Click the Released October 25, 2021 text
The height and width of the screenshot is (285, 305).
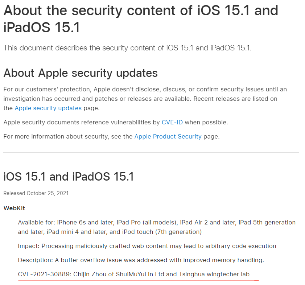(x=36, y=193)
